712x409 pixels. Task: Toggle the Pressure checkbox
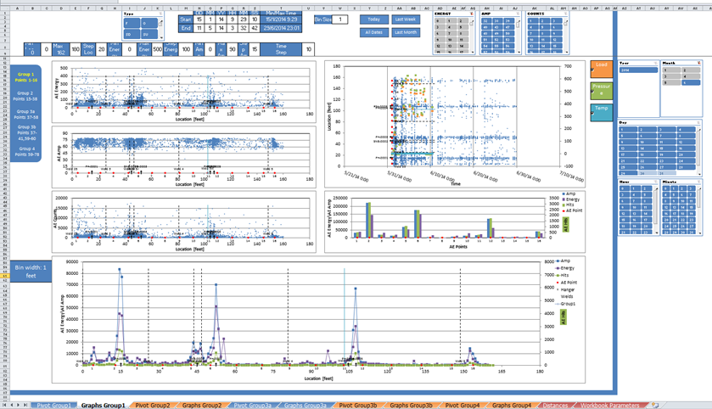tap(592, 92)
